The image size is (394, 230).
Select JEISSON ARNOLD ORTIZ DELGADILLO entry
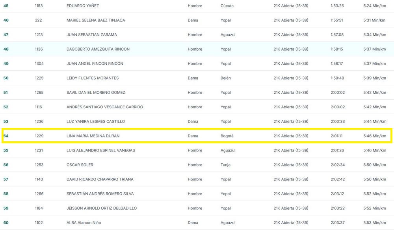coord(101,208)
